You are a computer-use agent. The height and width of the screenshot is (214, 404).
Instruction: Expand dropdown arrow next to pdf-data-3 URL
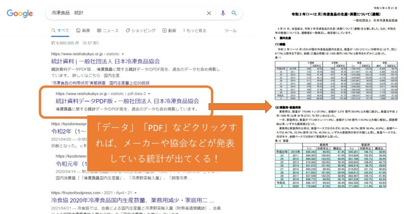click(x=149, y=94)
